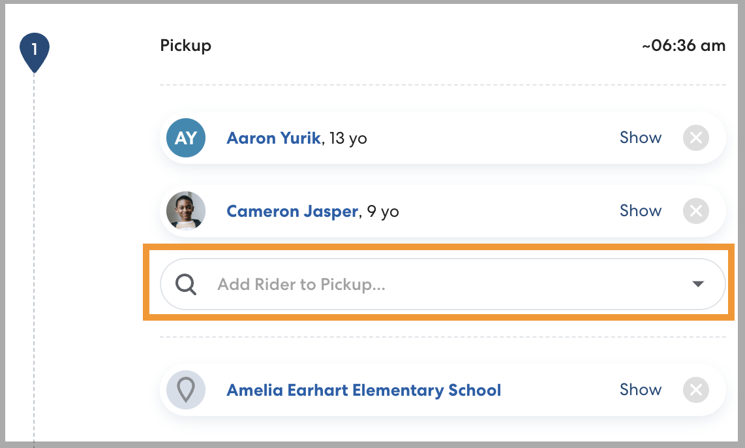Show details for Cameron Jasper
745x448 pixels.
[641, 211]
